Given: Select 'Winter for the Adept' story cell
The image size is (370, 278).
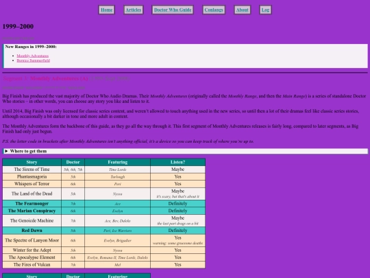Looking at the screenshot, I should tap(32, 250).
